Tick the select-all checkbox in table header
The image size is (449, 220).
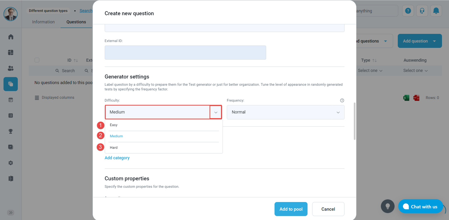coord(37,60)
